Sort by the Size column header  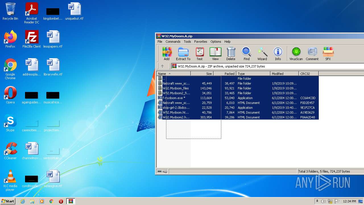tap(202, 74)
